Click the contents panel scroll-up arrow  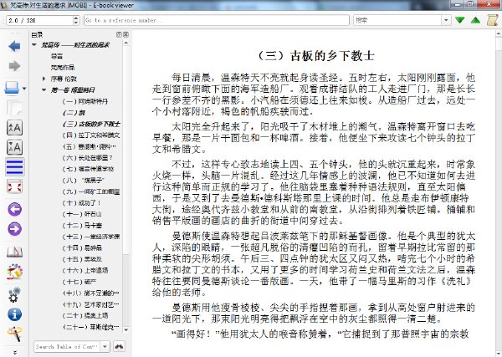point(125,43)
